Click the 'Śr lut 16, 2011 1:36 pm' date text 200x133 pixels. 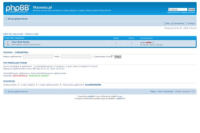pos(152,45)
